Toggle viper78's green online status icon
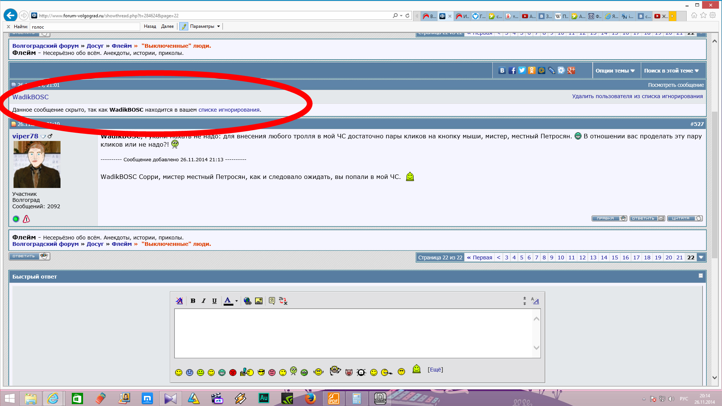Image resolution: width=722 pixels, height=406 pixels. (16, 219)
